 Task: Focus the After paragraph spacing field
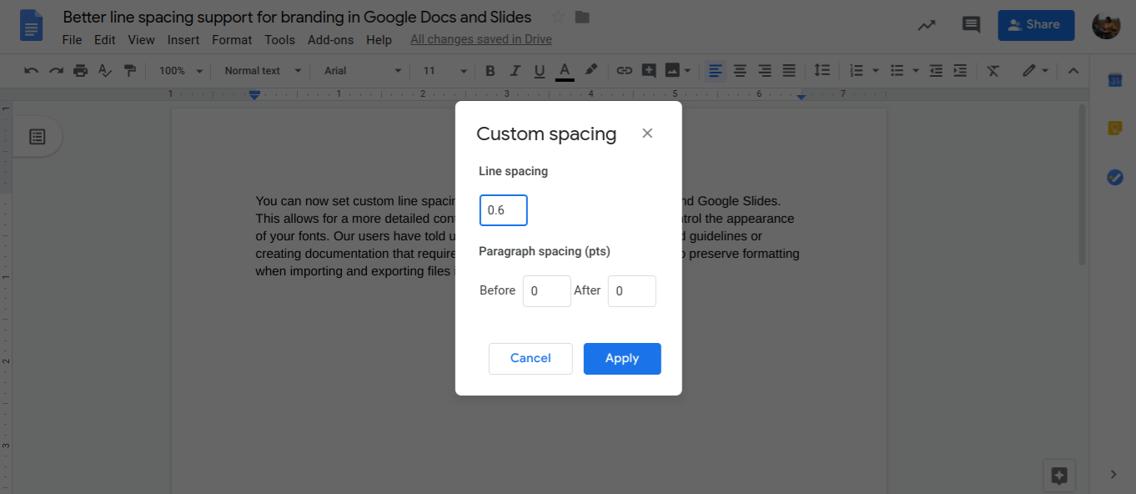[632, 291]
